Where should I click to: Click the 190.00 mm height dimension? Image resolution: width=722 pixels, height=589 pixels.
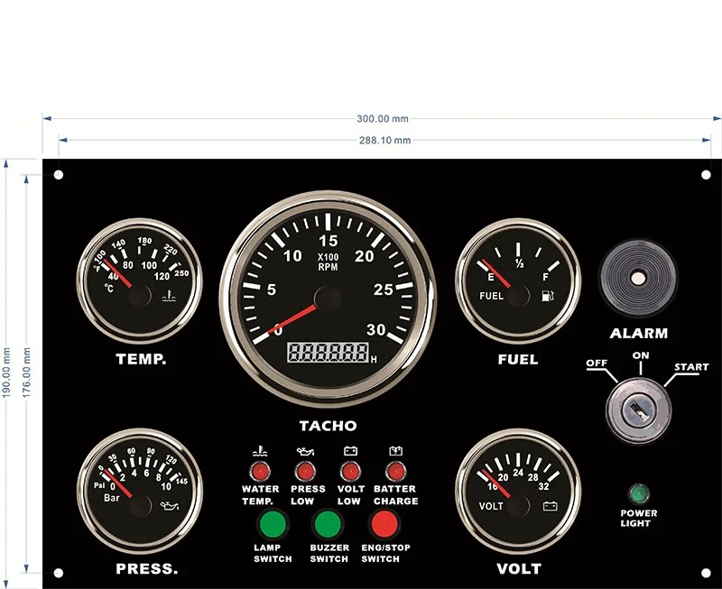6,373
